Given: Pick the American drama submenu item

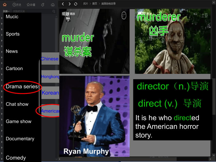Looking at the screenshot, I should tap(50, 111).
